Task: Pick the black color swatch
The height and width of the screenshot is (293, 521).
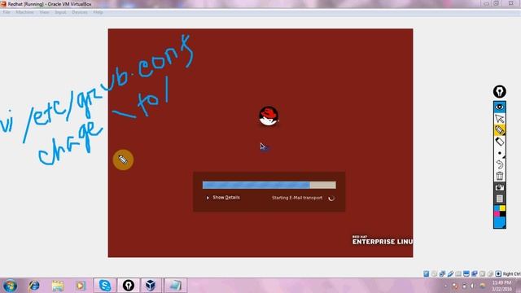Action: click(502, 213)
